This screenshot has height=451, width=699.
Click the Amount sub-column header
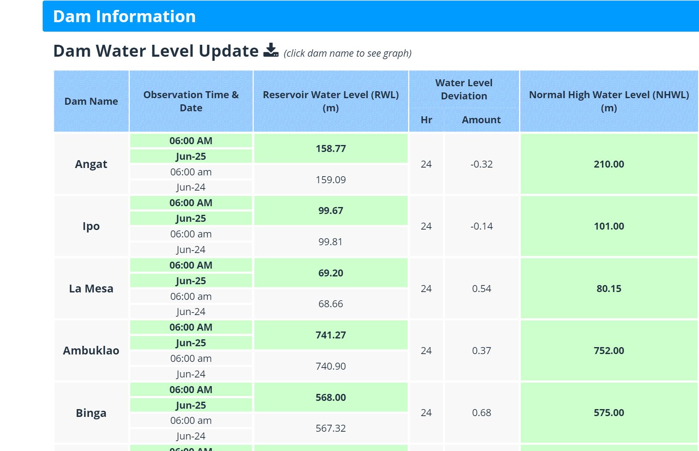[x=481, y=120]
